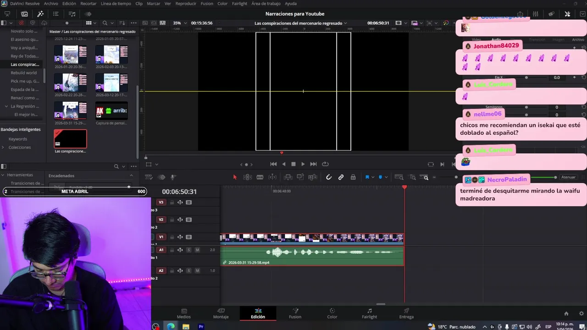This screenshot has height=330, width=587.
Task: Open the Flag color dropdown arrow
Action: tap(373, 177)
